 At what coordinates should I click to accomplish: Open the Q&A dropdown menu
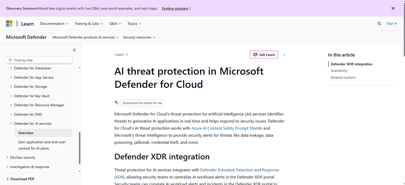pos(115,23)
